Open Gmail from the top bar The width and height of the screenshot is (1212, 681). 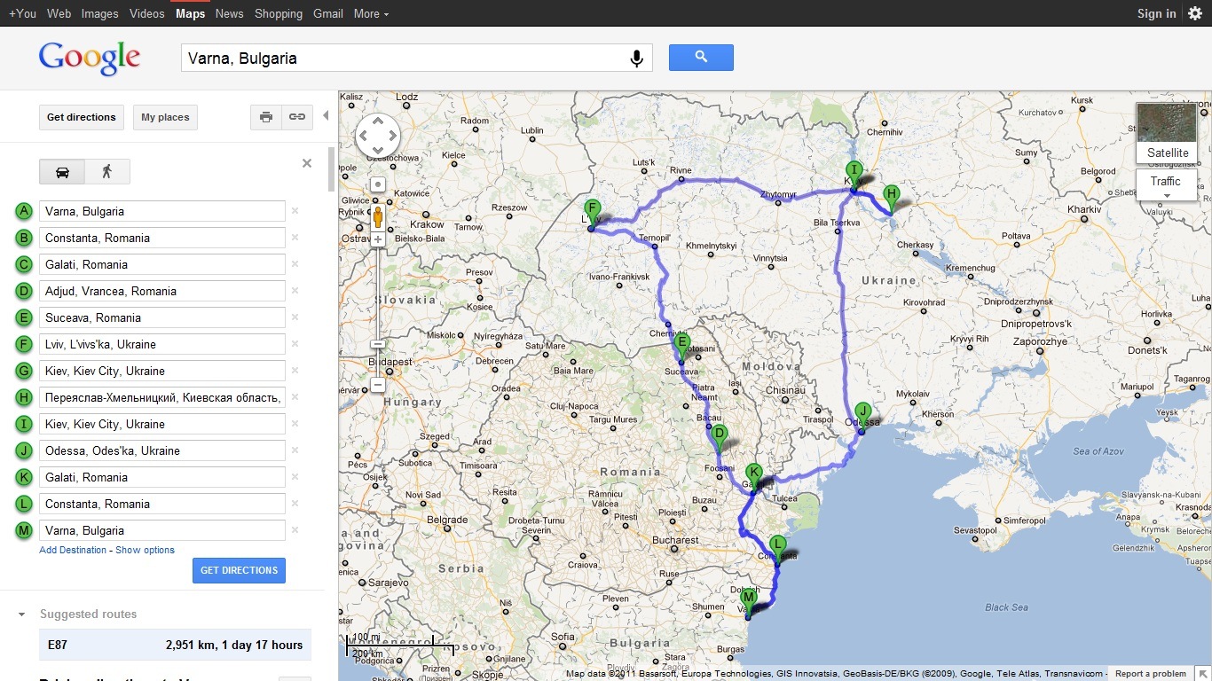coord(328,13)
